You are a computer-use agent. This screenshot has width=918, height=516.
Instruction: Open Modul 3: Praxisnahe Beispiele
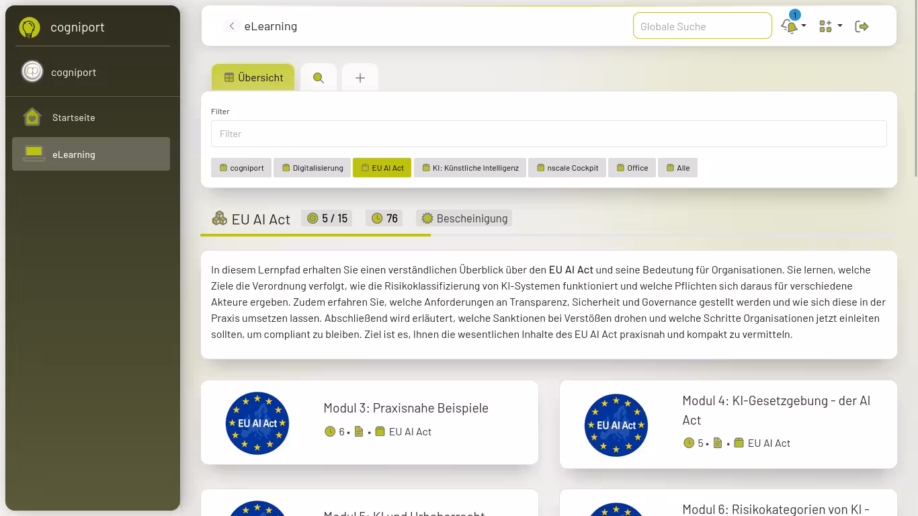click(406, 408)
